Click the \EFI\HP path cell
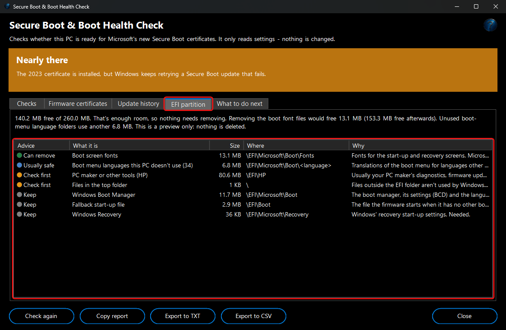 tap(256, 175)
